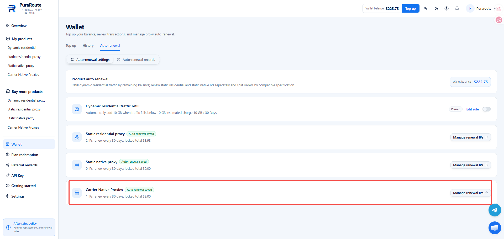Image resolution: width=504 pixels, height=239 pixels.
Task: Click the pink translation extension icon
Action: pos(499,20)
